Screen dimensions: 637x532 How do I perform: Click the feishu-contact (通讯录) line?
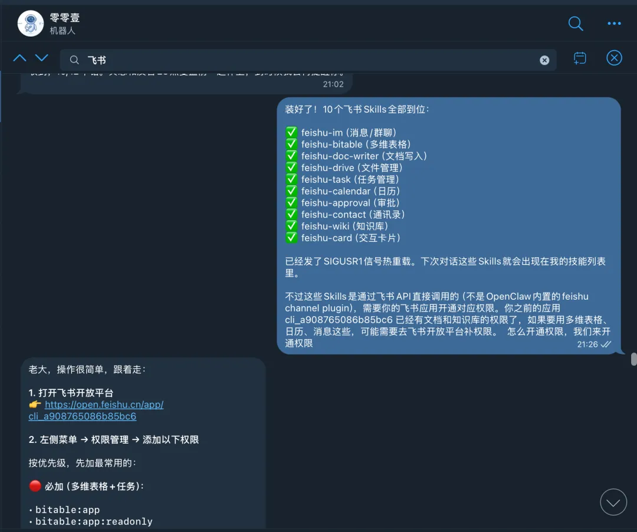[353, 215]
